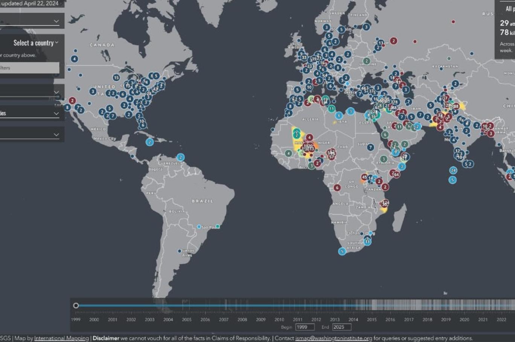The width and height of the screenshot is (515, 342).
Task: Click the 15 cluster marker in northern United States
Action: [x=116, y=78]
